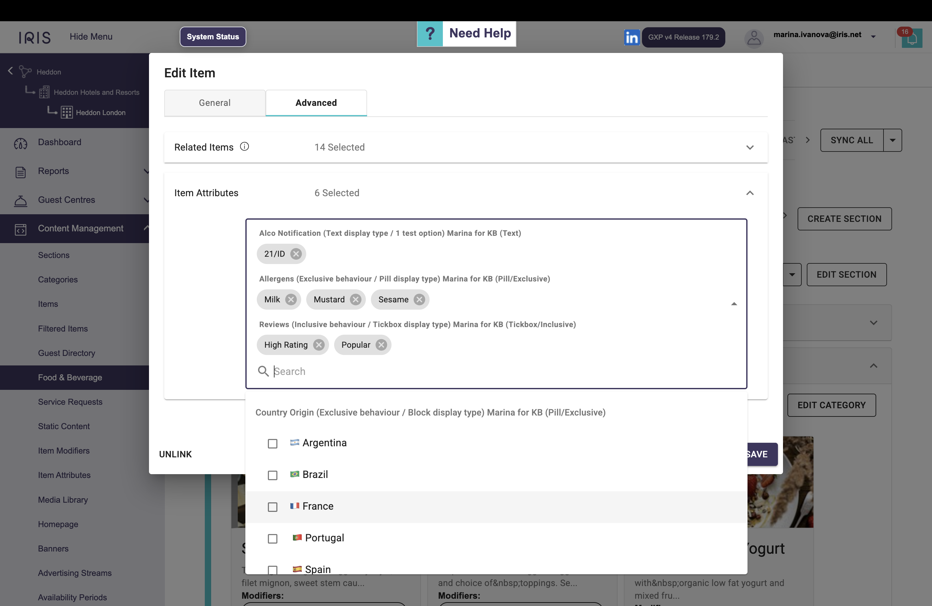The width and height of the screenshot is (932, 606).
Task: Click the user avatar icon
Action: (x=754, y=38)
